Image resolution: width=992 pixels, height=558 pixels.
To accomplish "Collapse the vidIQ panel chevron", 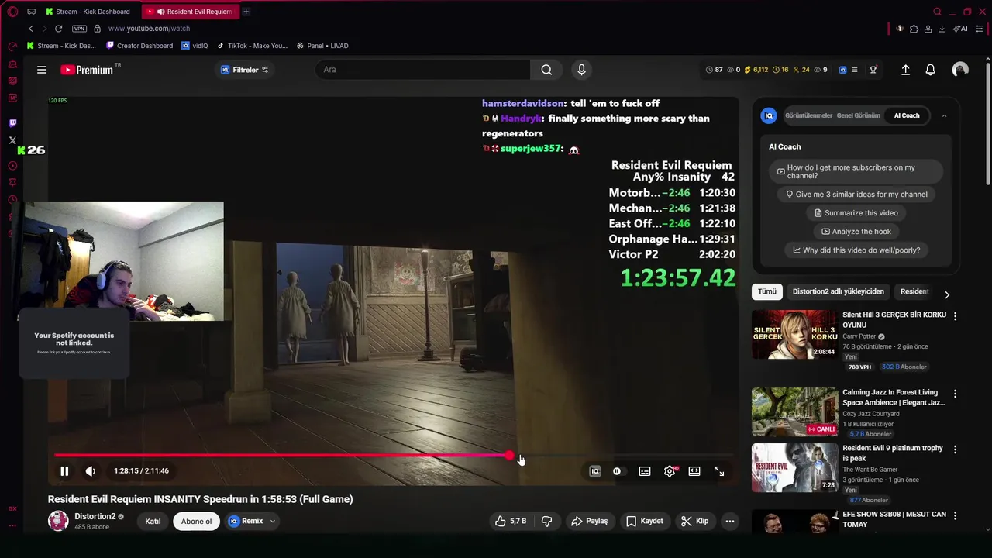I will (944, 115).
